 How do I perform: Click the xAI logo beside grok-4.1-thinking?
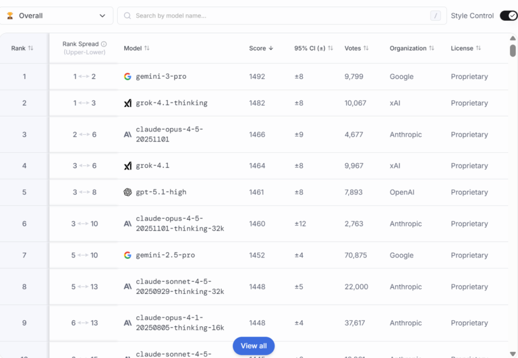click(128, 103)
